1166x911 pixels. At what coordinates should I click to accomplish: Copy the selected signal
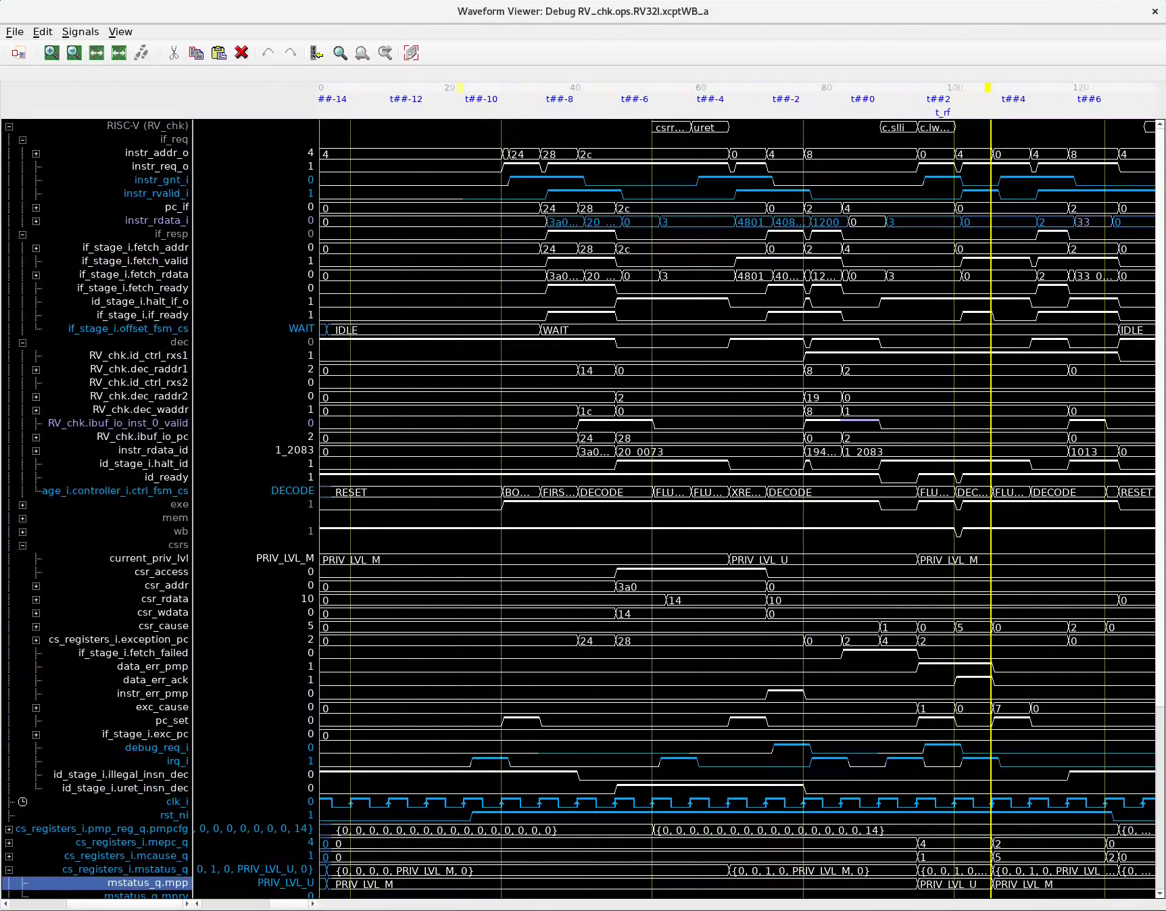click(196, 53)
